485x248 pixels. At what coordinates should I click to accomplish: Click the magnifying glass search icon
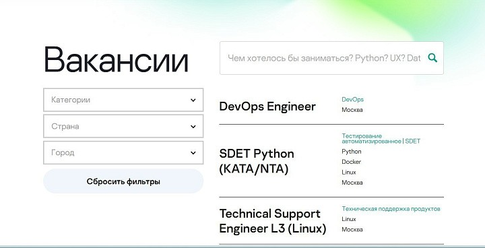point(432,58)
